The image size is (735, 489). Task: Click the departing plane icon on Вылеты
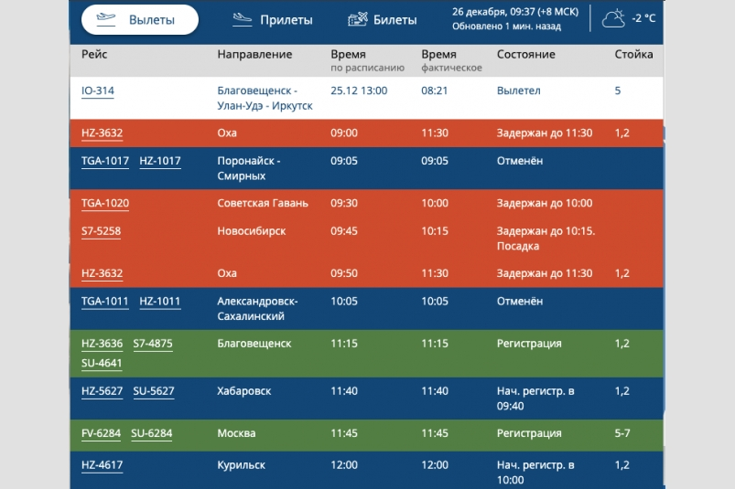tap(105, 19)
